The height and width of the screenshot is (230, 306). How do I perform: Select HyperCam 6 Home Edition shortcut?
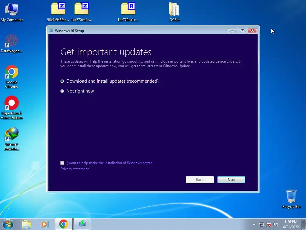click(12, 107)
